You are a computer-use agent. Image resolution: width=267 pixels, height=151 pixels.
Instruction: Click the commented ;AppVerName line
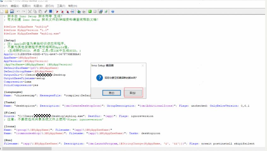pyautogui.click(x=38, y=64)
